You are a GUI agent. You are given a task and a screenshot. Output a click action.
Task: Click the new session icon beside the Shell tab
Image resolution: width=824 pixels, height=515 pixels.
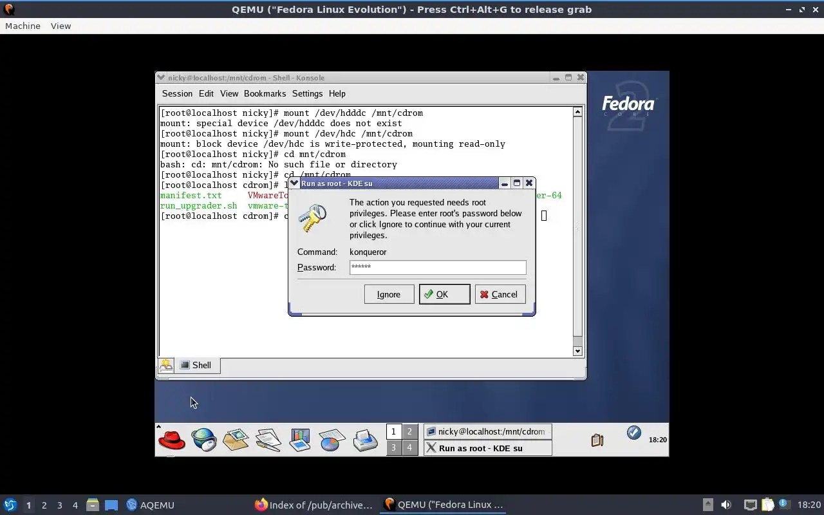tap(166, 365)
